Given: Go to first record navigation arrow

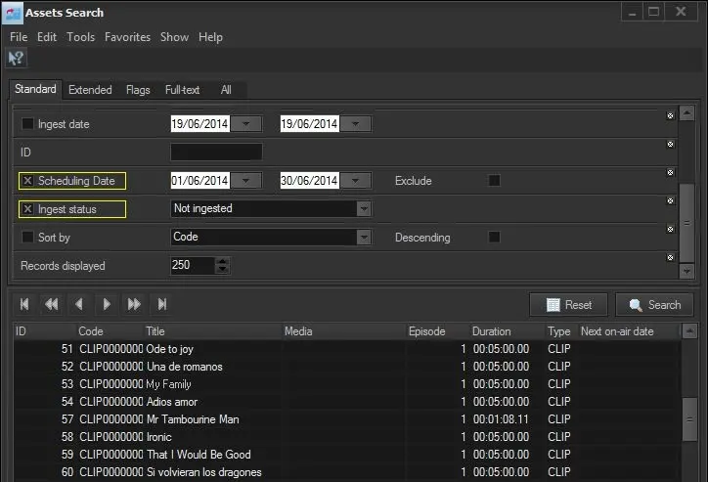Looking at the screenshot, I should click(x=24, y=304).
